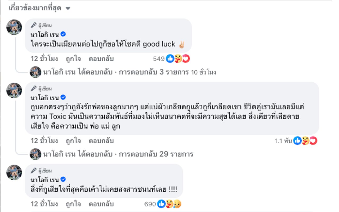The height and width of the screenshot is (212, 339).
Task: Click ถูกใจ under the third comment
Action: pos(74,204)
